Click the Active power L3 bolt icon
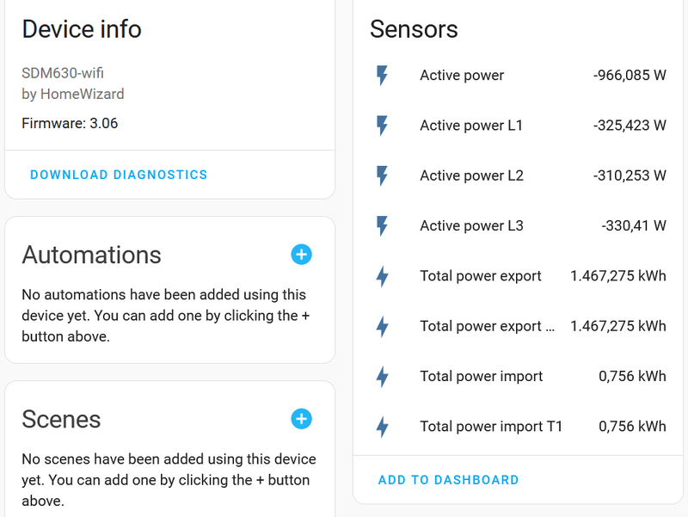The image size is (688, 517). (383, 226)
